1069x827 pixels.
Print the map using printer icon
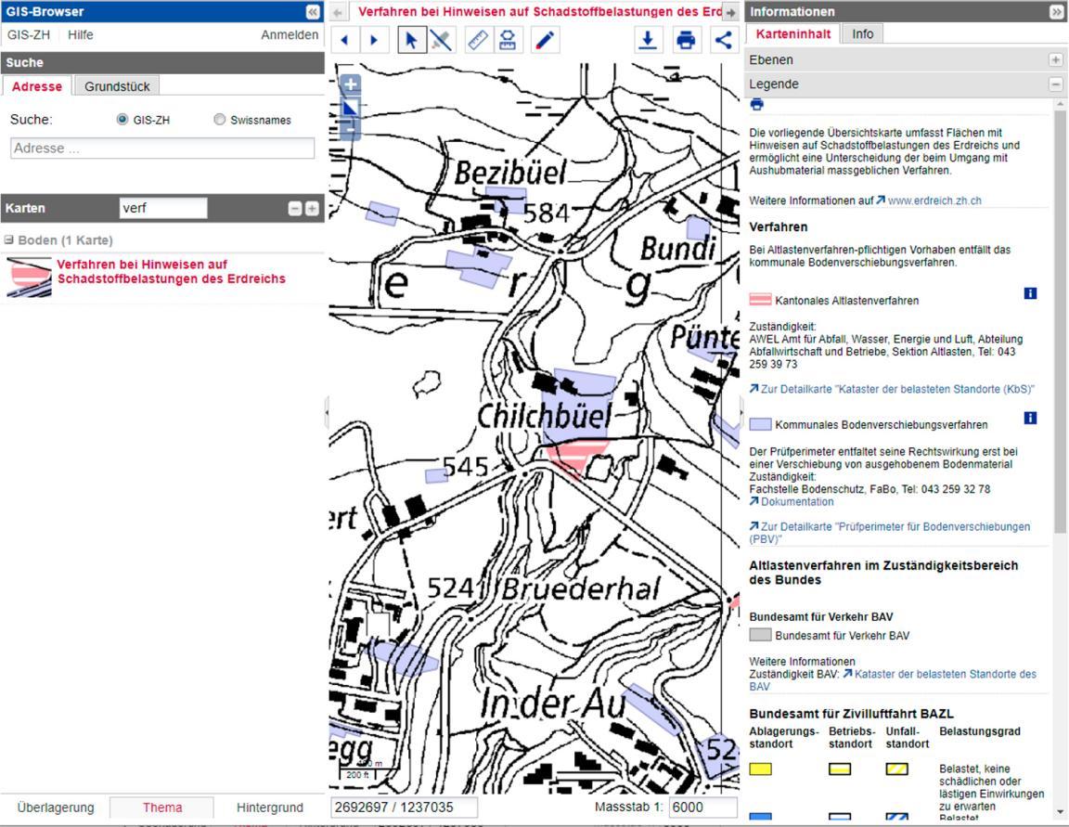coord(686,40)
